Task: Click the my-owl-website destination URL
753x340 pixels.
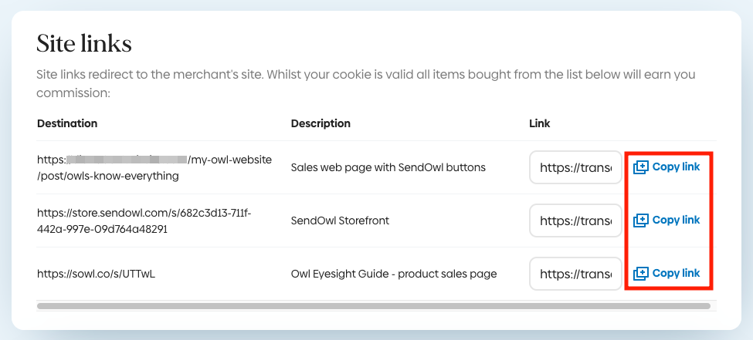Action: click(154, 167)
